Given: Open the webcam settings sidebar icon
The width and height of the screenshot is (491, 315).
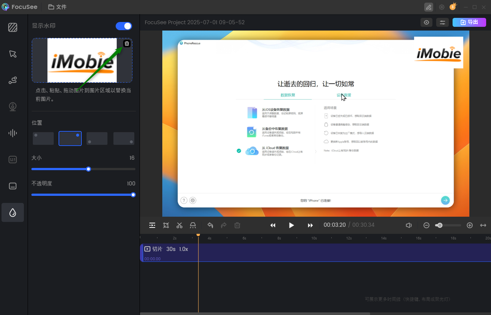Looking at the screenshot, I should 13,106.
